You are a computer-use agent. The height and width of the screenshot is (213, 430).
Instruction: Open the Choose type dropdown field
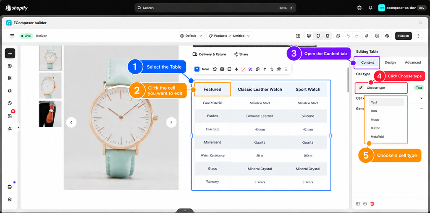(x=381, y=88)
